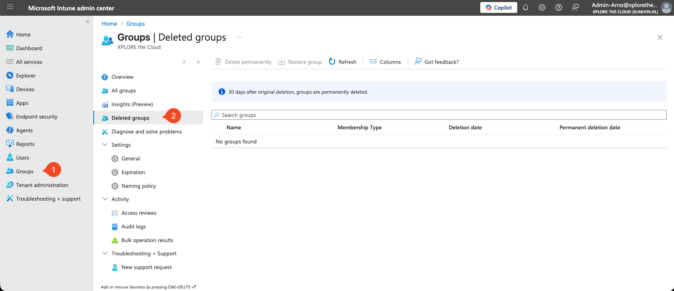The image size is (674, 291).
Task: Open Admin-Arno account avatar
Action: (x=666, y=7)
